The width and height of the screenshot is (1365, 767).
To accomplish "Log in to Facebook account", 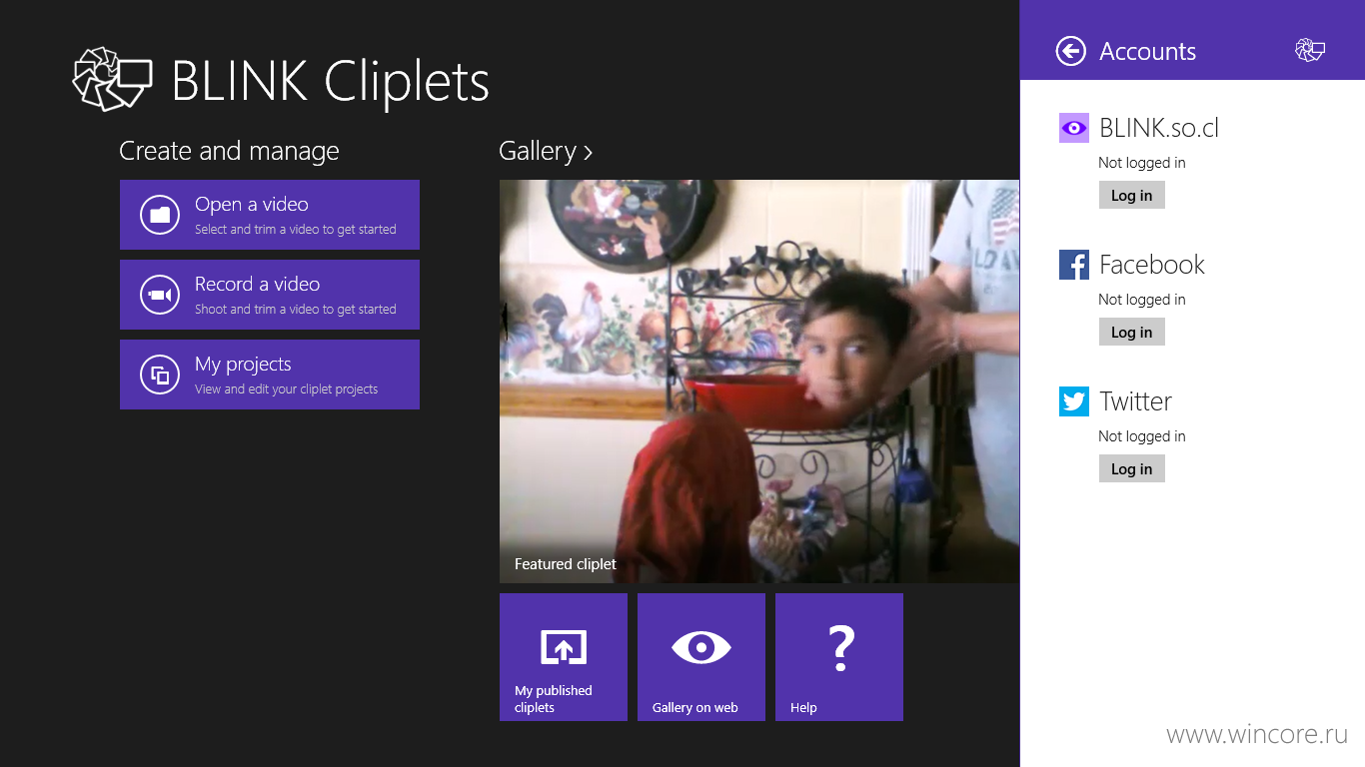I will (1132, 333).
